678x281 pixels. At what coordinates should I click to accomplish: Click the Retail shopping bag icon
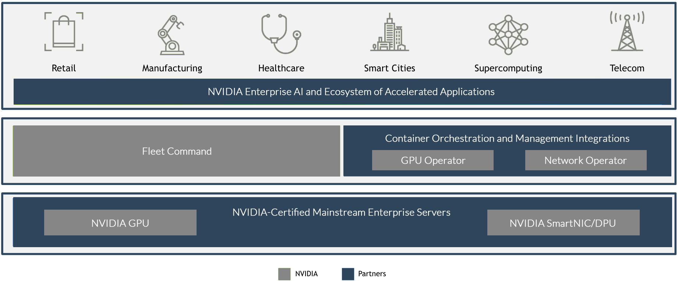coord(64,32)
